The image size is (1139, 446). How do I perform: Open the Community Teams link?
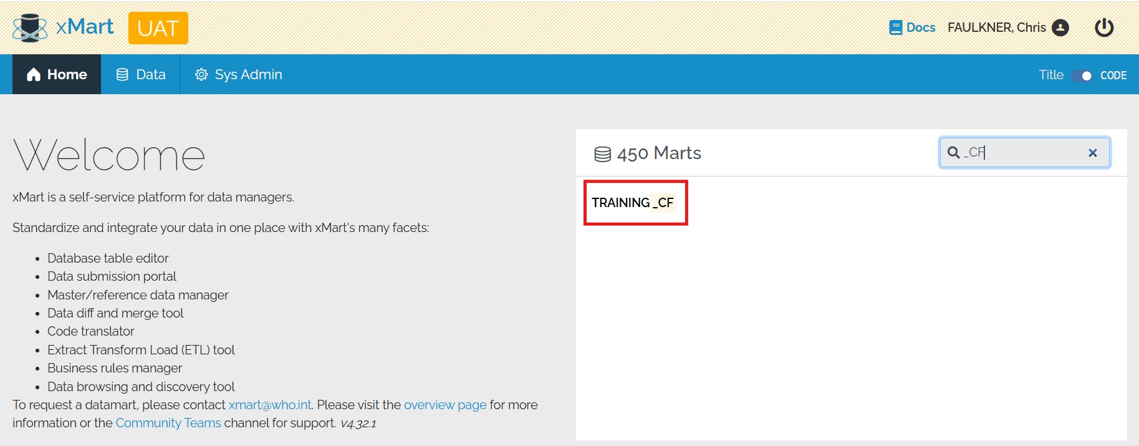tap(168, 423)
